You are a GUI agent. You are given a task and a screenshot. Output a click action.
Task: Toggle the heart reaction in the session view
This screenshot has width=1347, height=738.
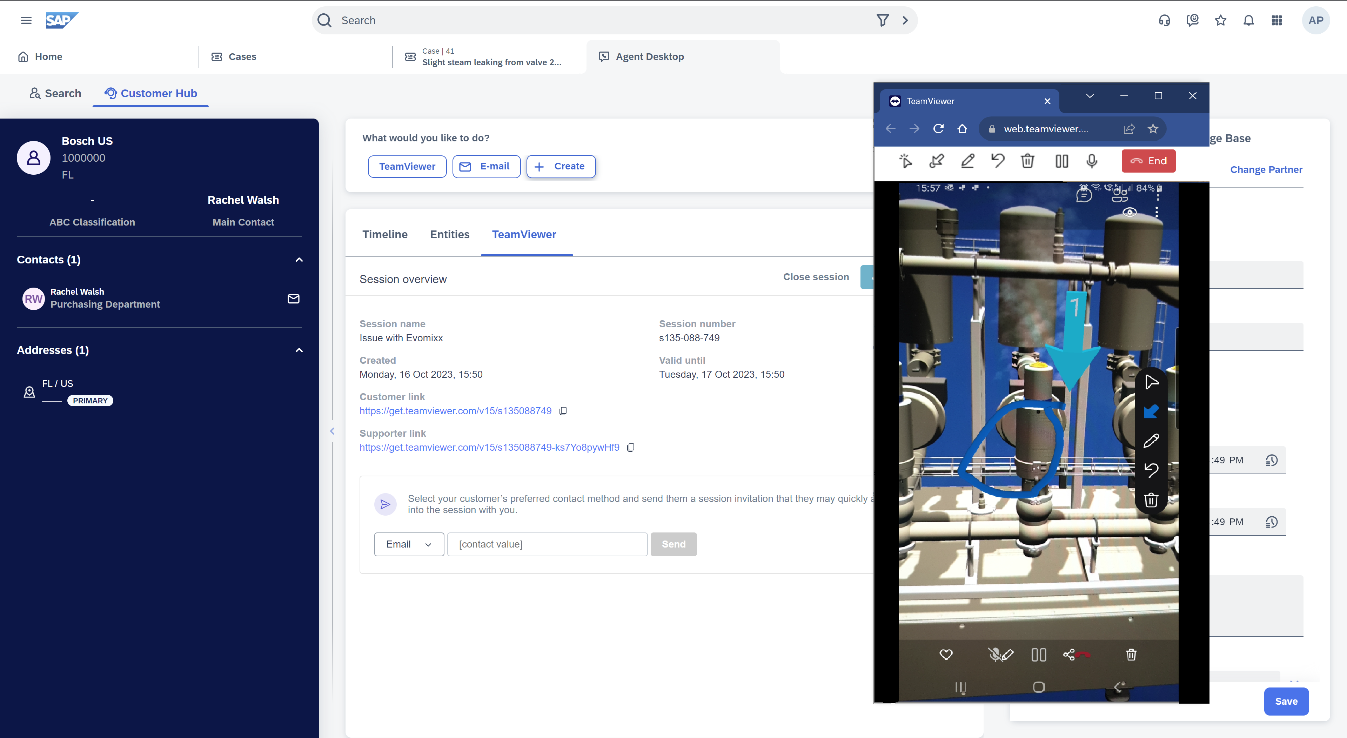pyautogui.click(x=946, y=654)
